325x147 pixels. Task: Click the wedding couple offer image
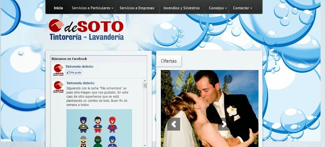pyautogui.click(x=210, y=108)
